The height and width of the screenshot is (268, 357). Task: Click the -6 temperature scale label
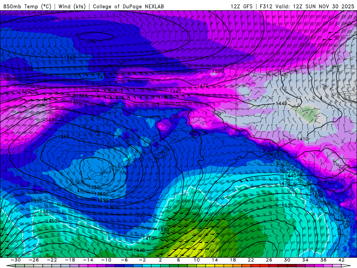tap(124, 260)
